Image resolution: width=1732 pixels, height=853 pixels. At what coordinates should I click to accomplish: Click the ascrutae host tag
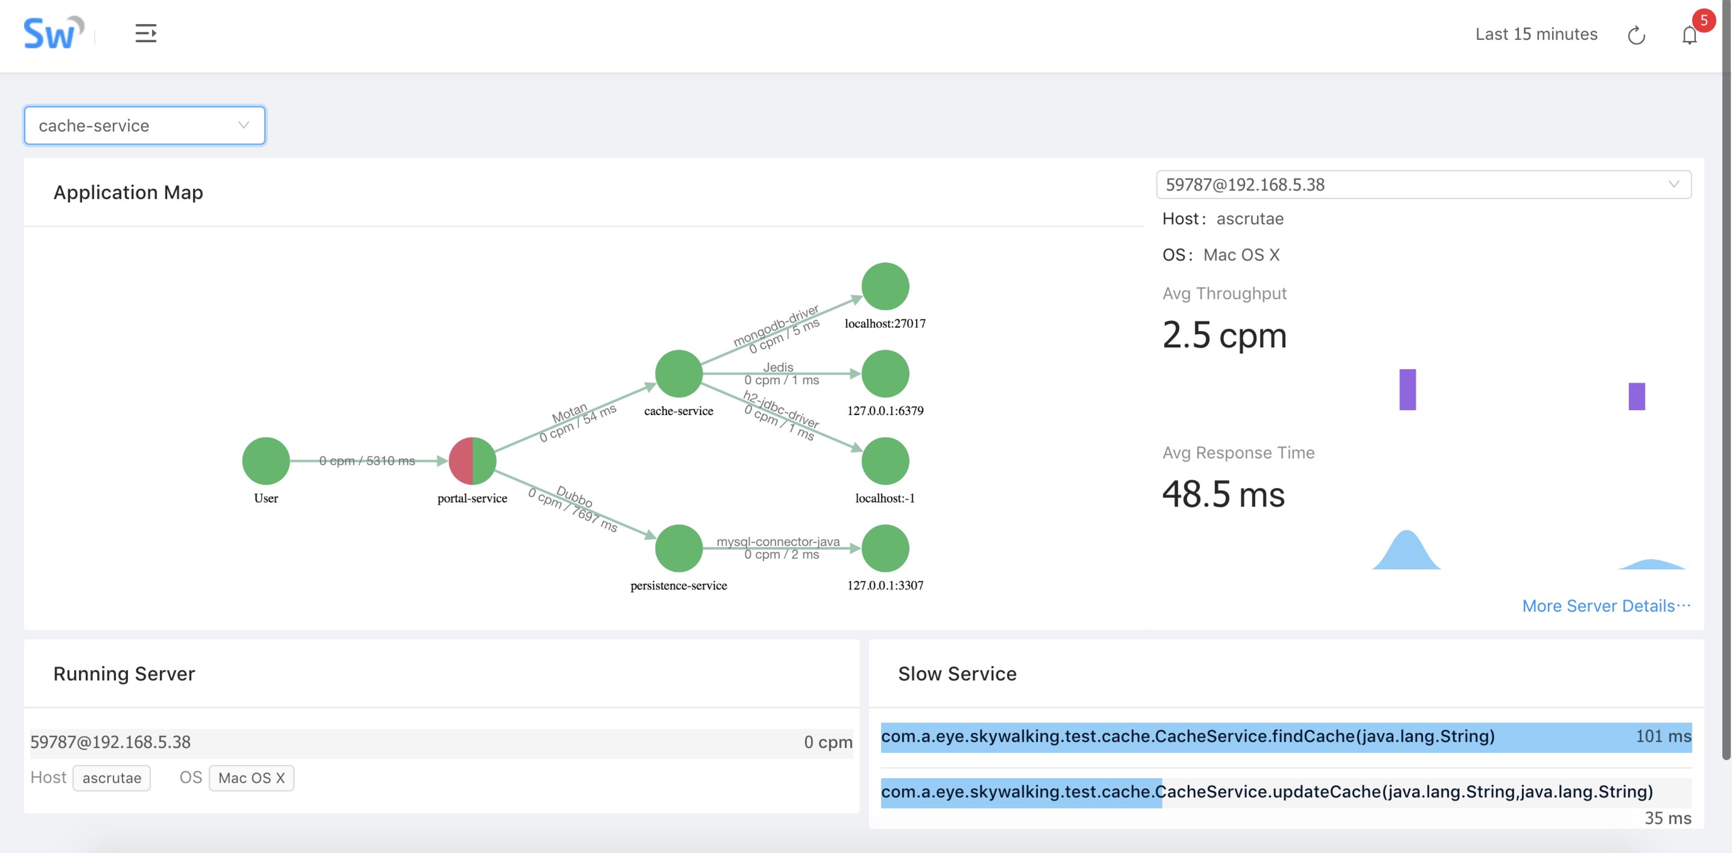(x=112, y=778)
